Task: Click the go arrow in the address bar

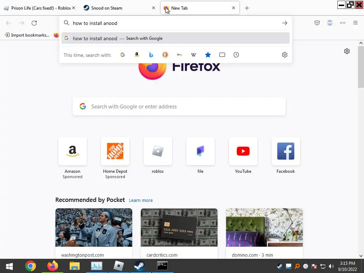Action: [x=285, y=23]
